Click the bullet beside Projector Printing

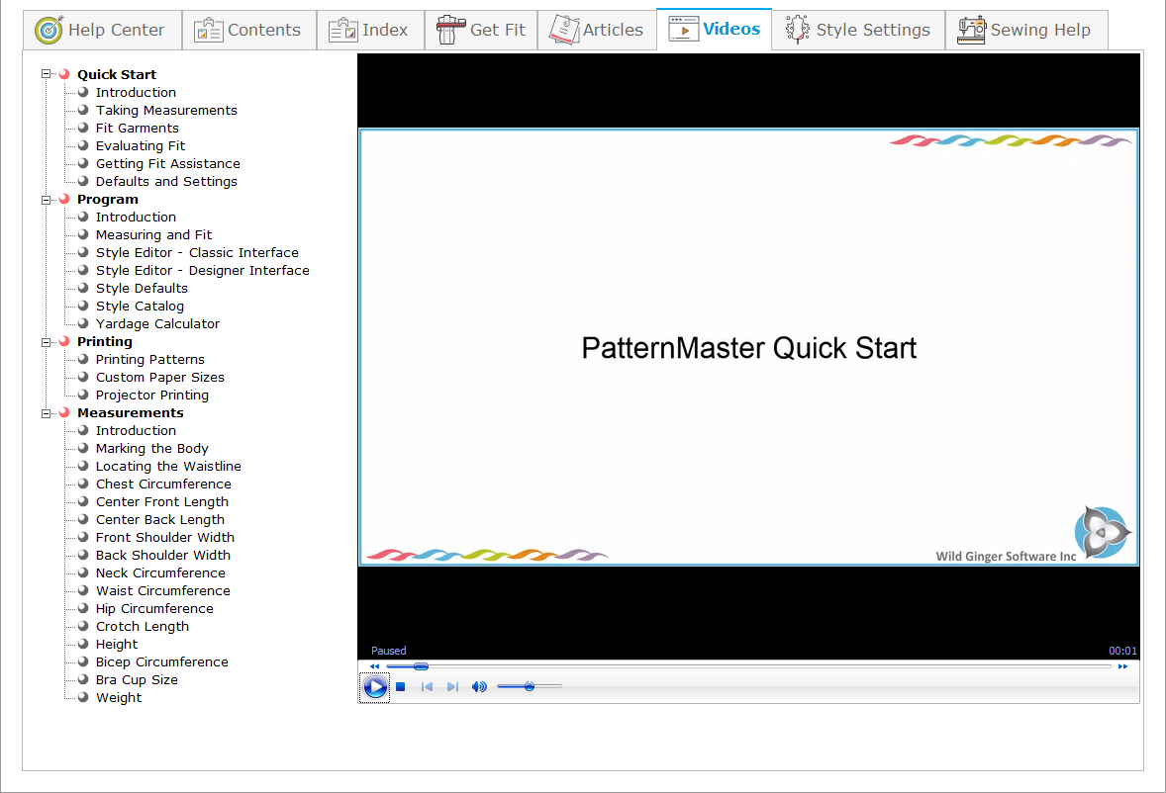[x=83, y=395]
